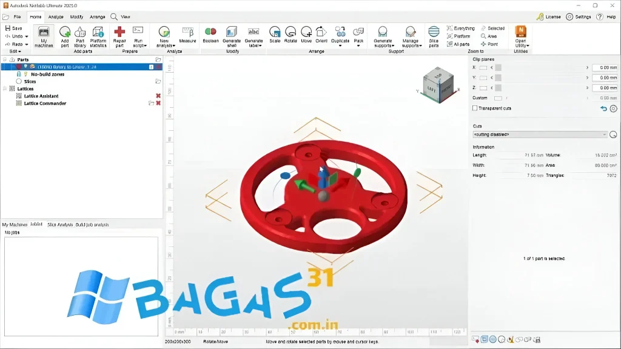Viewport: 621px width, 349px height.
Task: Collapse the Lattices tree node
Action: pos(5,88)
